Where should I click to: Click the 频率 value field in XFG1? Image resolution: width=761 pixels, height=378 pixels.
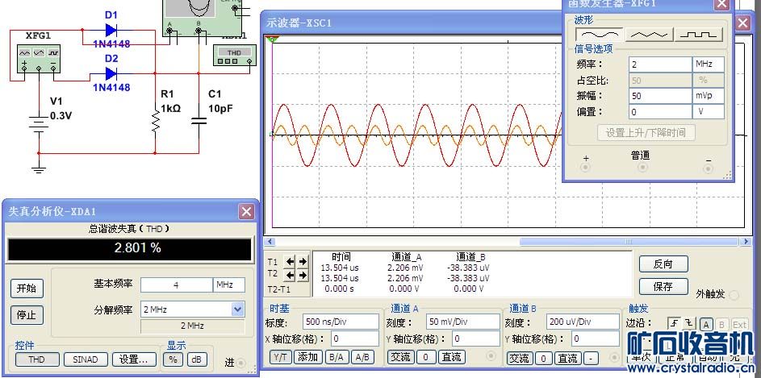(x=661, y=64)
